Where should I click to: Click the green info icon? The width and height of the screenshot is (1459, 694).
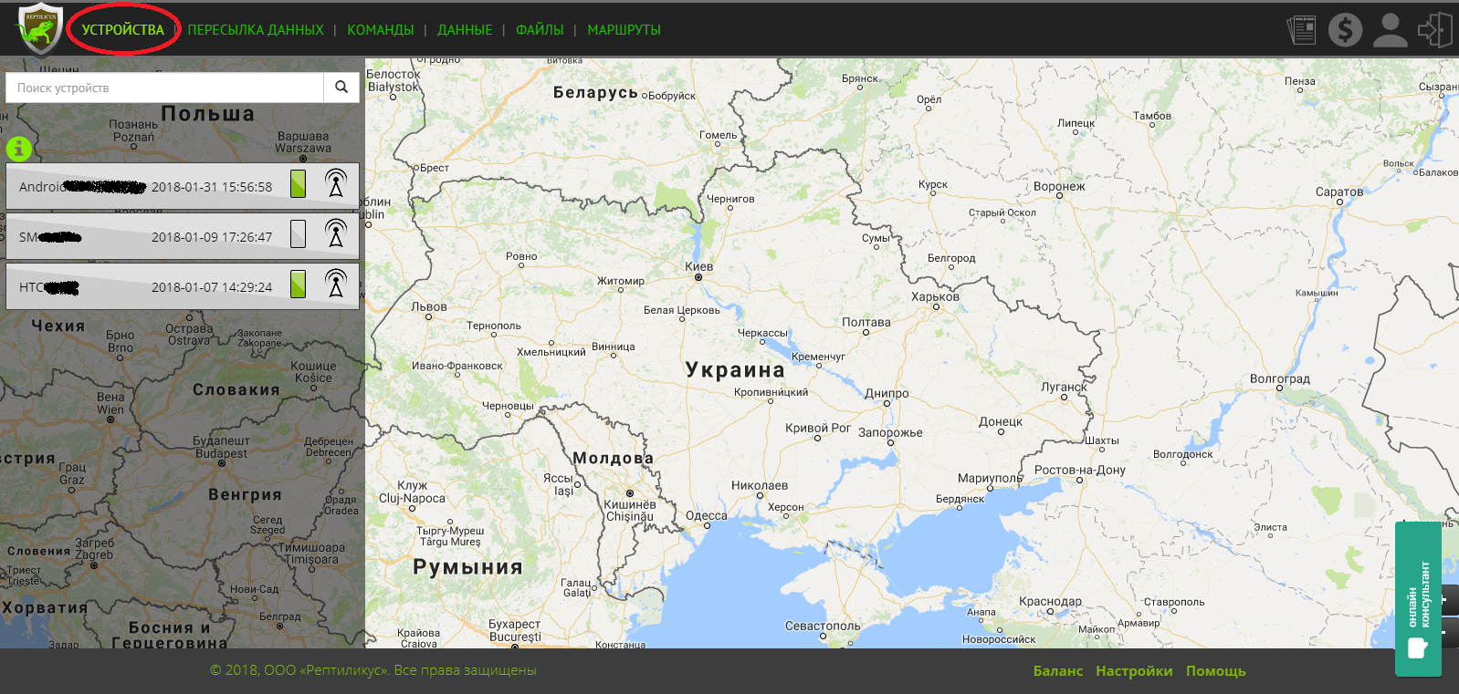click(19, 149)
